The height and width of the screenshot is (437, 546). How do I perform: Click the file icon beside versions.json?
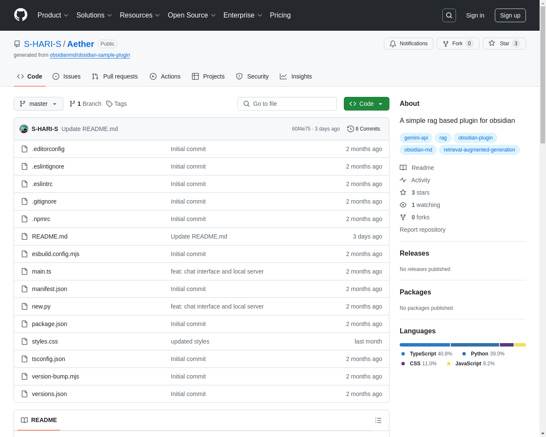pyautogui.click(x=25, y=394)
